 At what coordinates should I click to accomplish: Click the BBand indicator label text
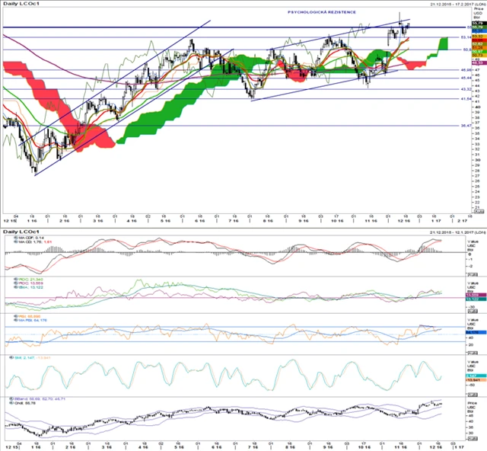click(40, 398)
